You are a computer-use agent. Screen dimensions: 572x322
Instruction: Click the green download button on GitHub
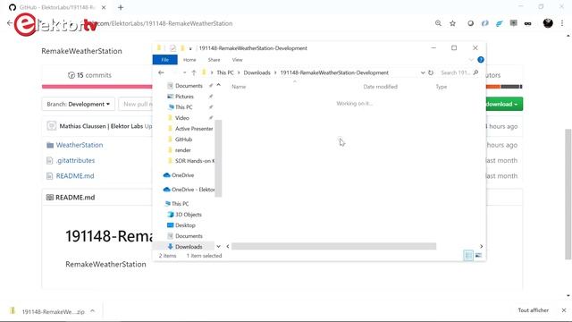[x=504, y=104]
